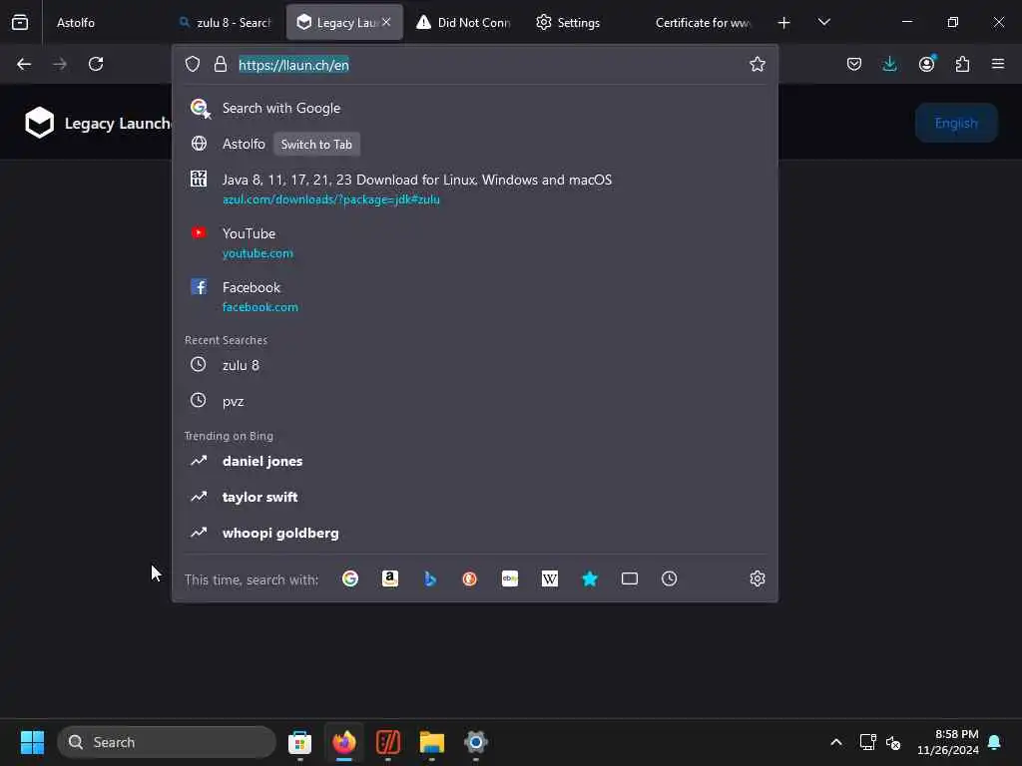This screenshot has width=1022, height=766.
Task: Click the muted volume tray icon
Action: click(893, 742)
